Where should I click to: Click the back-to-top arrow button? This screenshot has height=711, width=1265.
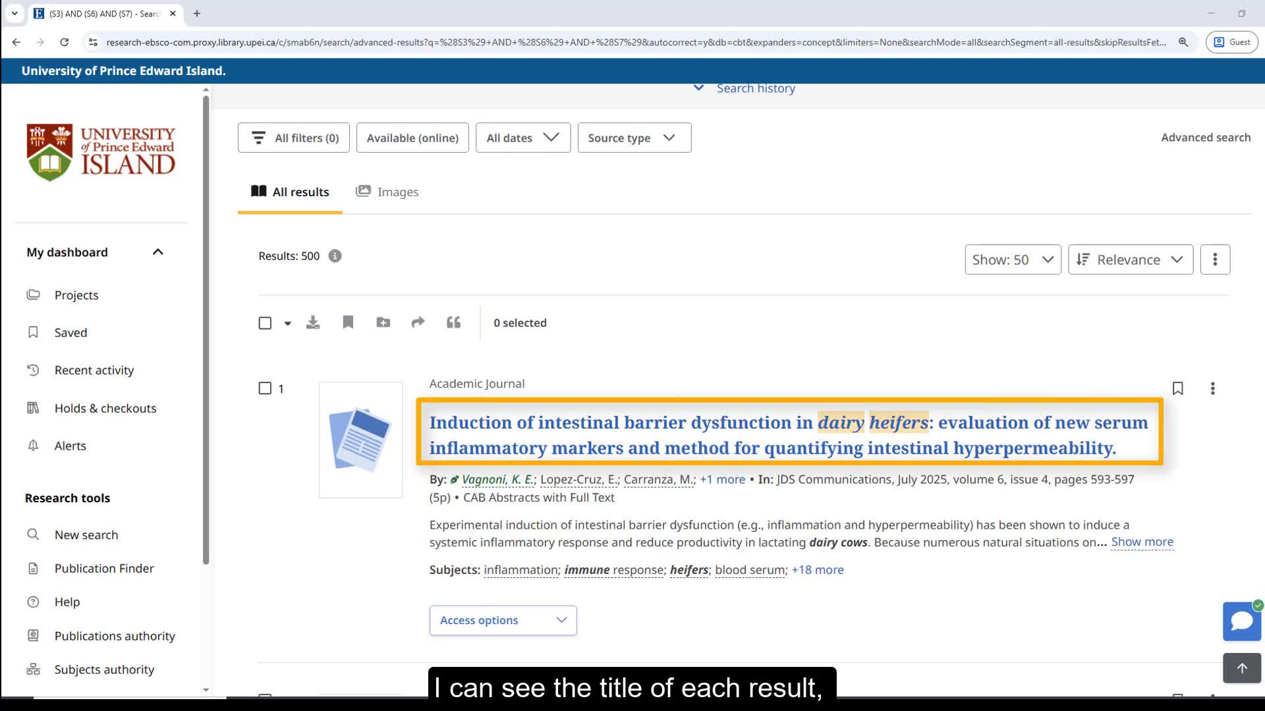pyautogui.click(x=1241, y=668)
